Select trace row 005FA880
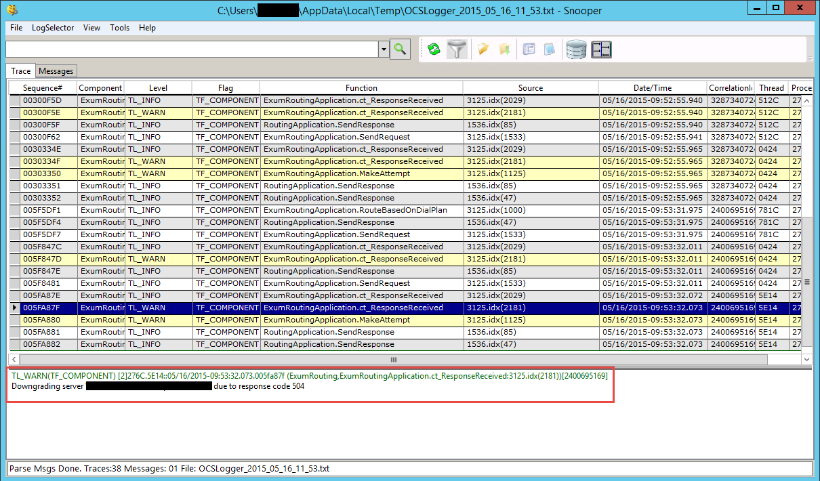This screenshot has width=820, height=481. [405, 320]
